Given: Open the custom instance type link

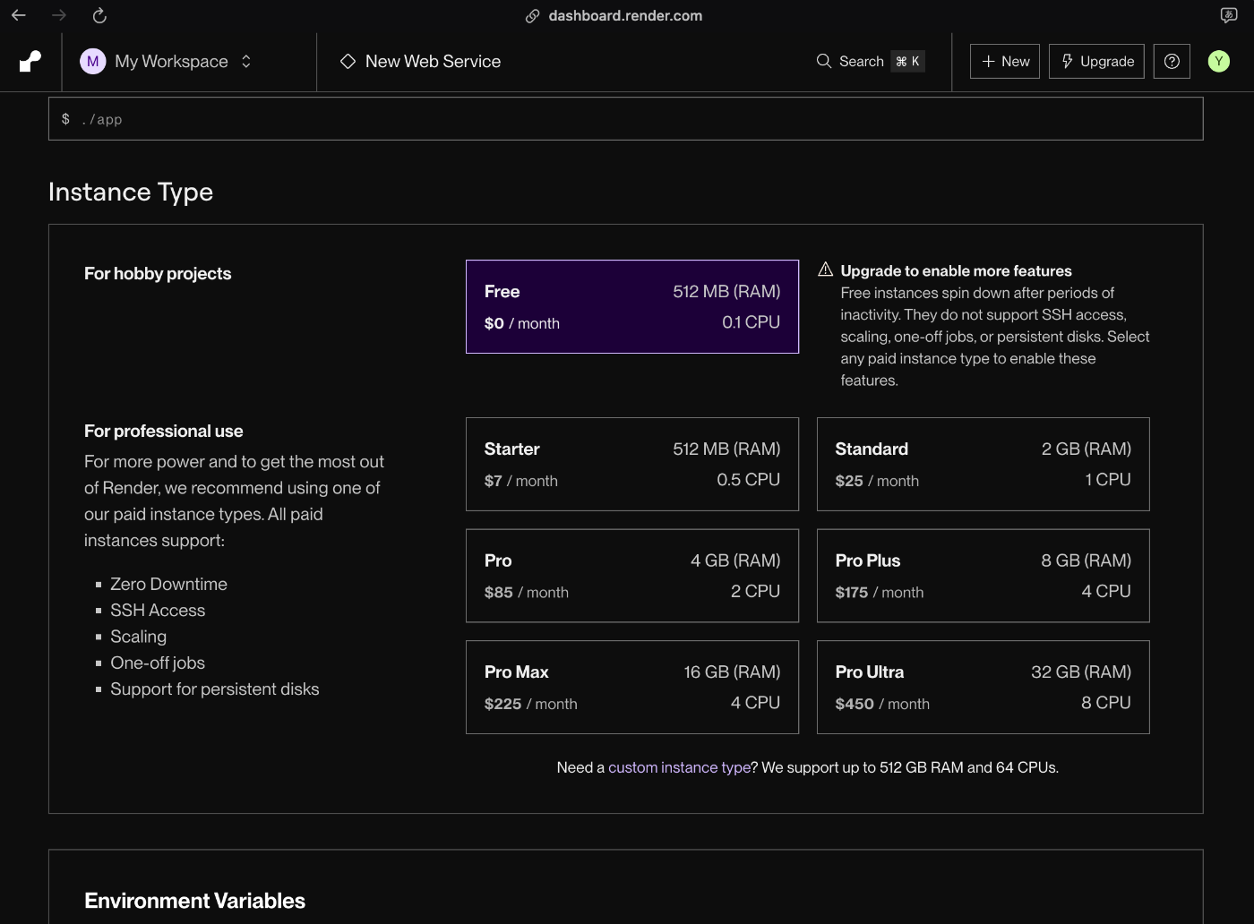Looking at the screenshot, I should (x=679, y=767).
